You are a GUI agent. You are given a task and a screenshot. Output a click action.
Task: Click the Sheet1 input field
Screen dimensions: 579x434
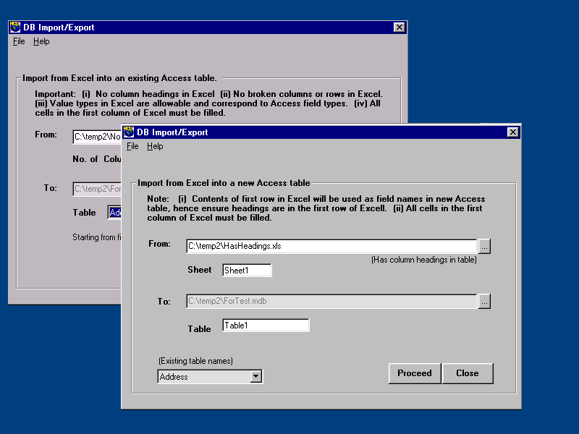click(247, 270)
